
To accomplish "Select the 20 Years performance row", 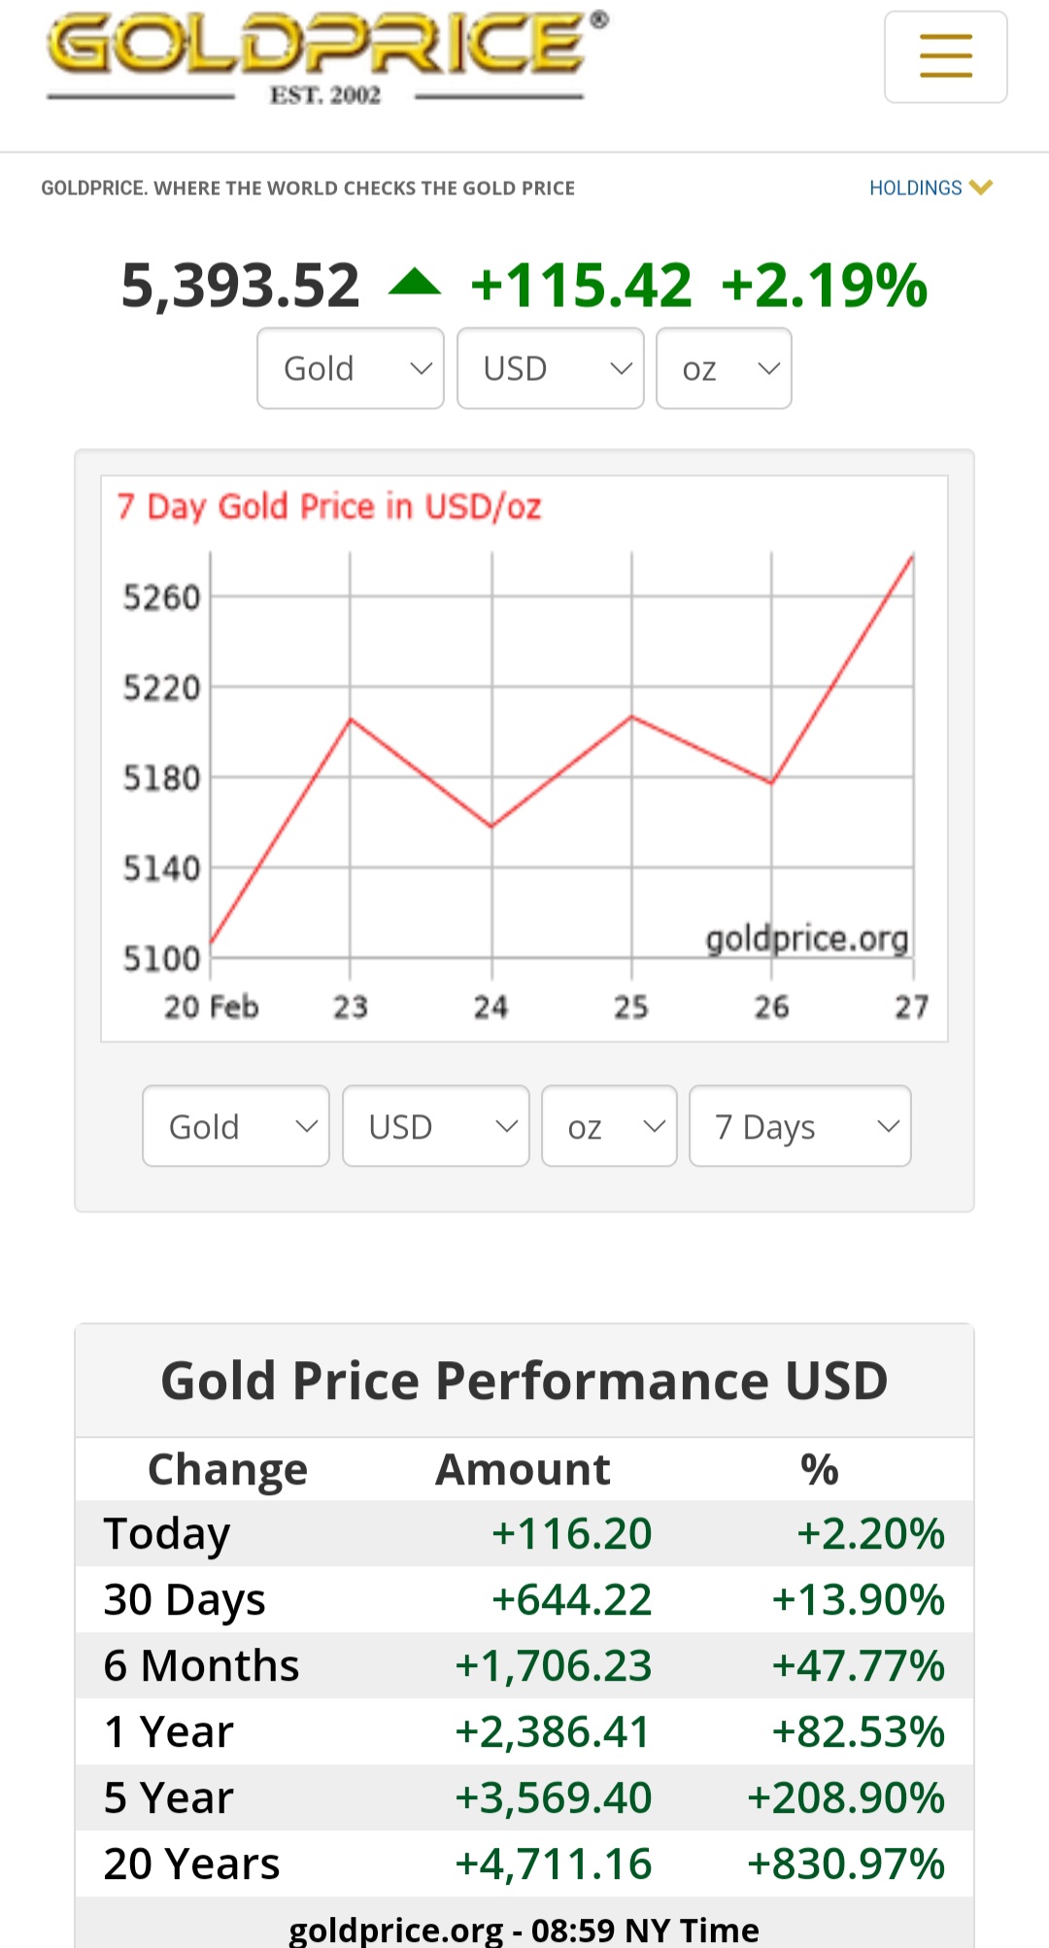I will (x=524, y=1864).
